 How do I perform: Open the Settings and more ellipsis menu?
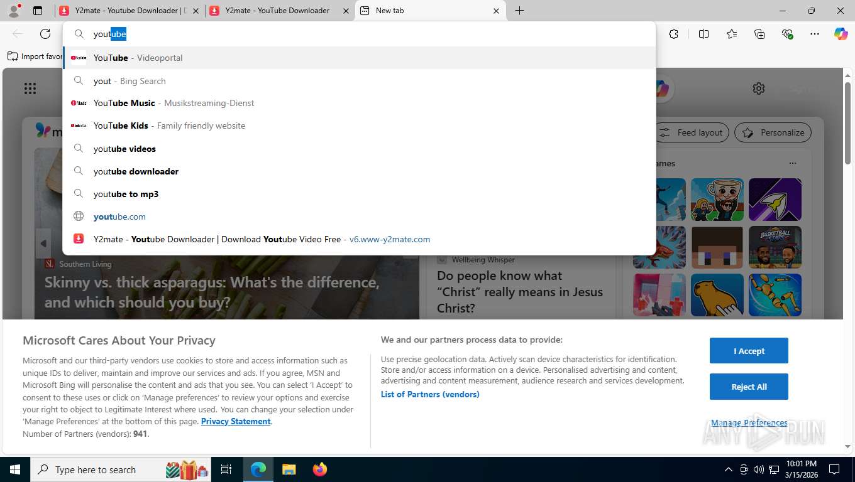(x=815, y=34)
